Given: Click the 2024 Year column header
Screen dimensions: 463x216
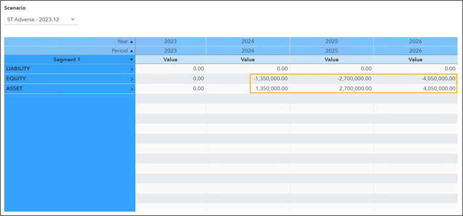Looking at the screenshot, I should pos(248,41).
